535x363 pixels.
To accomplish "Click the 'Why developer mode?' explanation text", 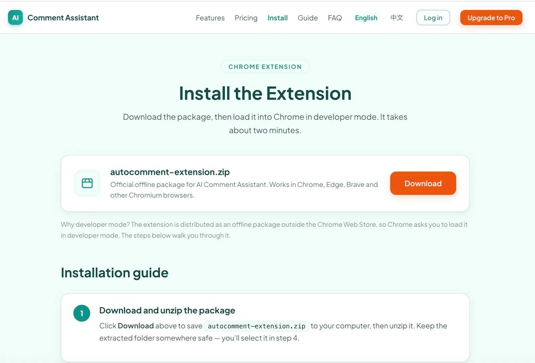I will click(264, 230).
